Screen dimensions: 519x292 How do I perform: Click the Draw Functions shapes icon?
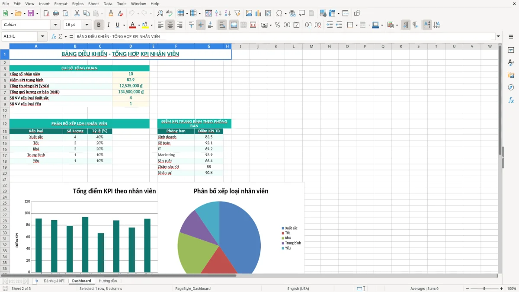tap(357, 13)
